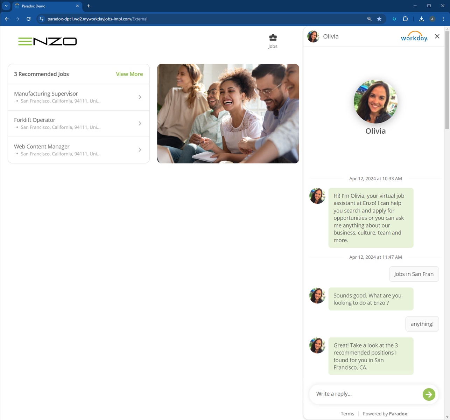This screenshot has width=450, height=420.
Task: Click the Jobs briefcase icon
Action: pyautogui.click(x=273, y=37)
